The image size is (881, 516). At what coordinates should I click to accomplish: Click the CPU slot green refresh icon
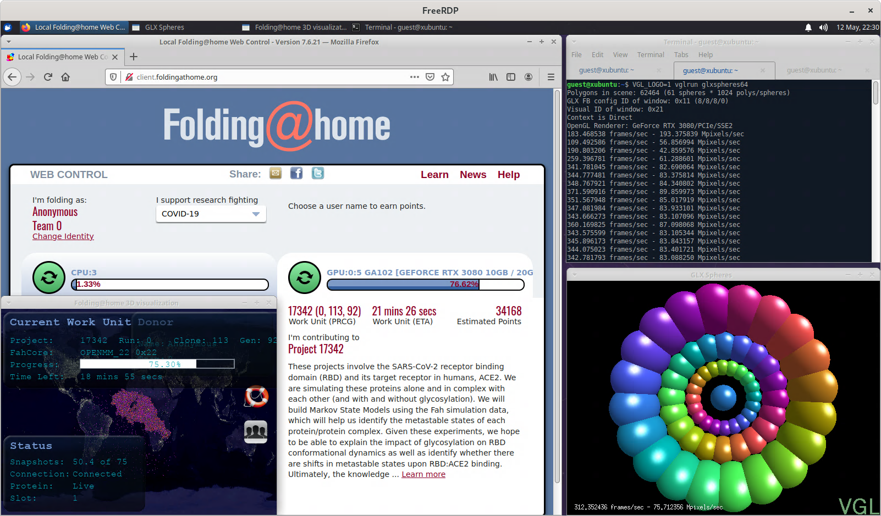click(49, 278)
